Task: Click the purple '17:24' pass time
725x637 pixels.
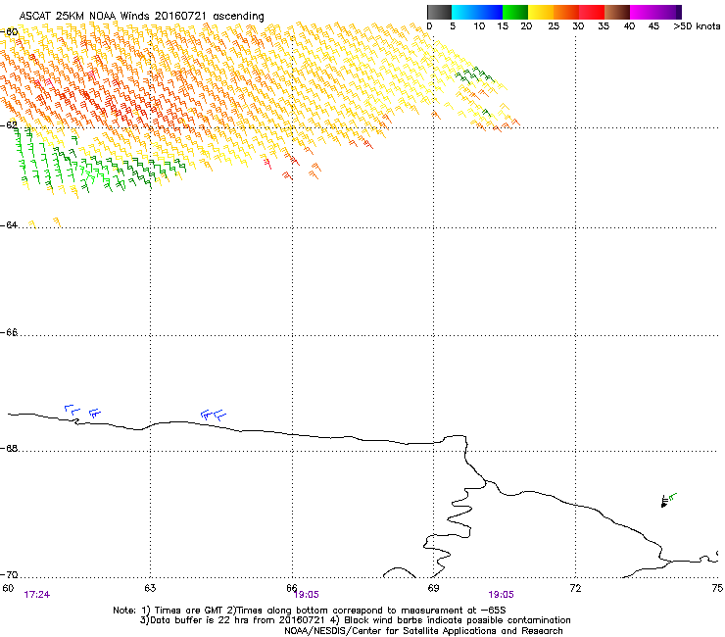Action: [x=37, y=595]
